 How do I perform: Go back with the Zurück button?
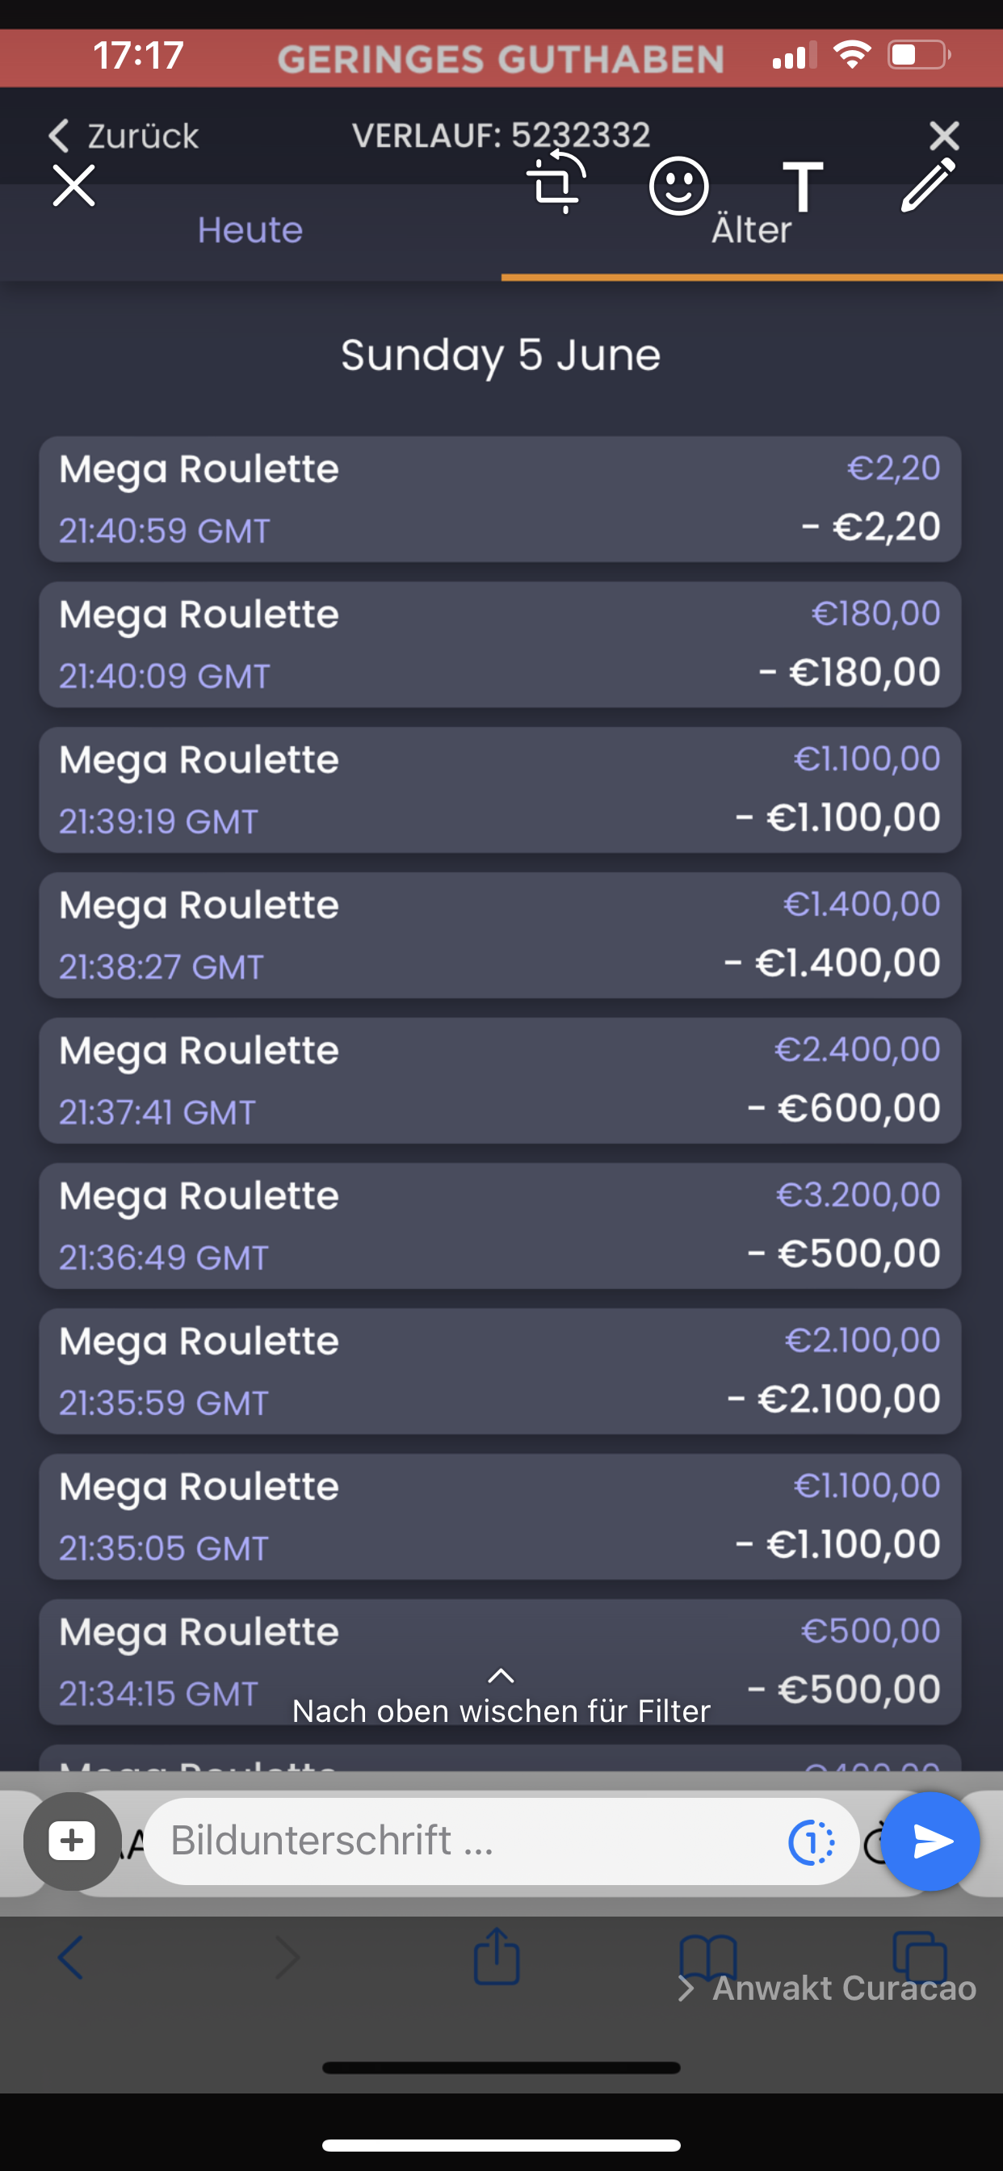124,136
